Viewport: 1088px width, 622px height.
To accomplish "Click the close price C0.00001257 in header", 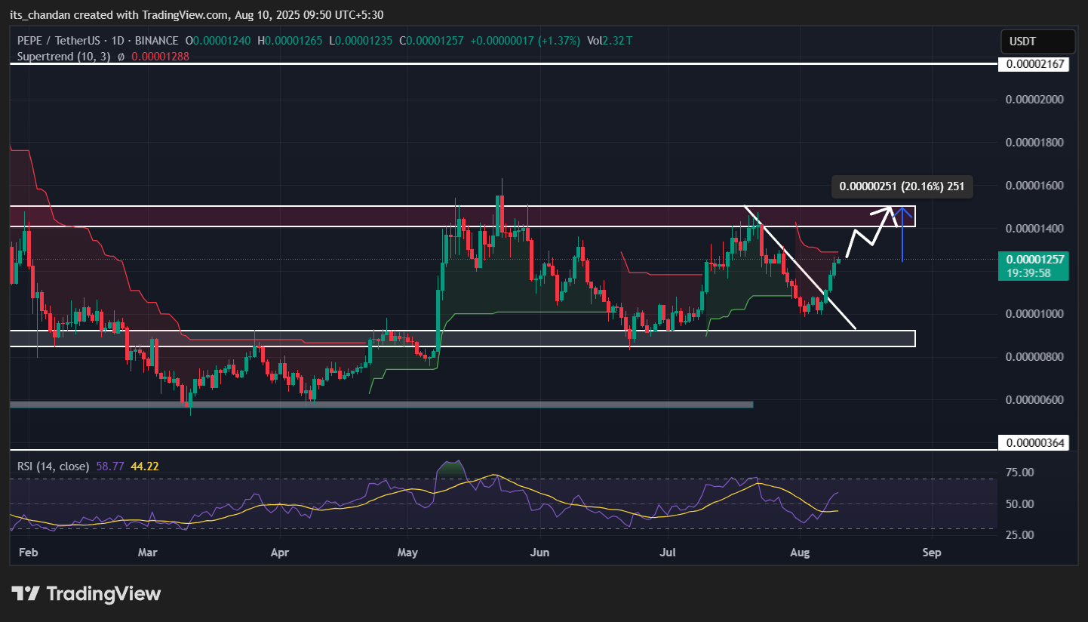I will 432,41.
